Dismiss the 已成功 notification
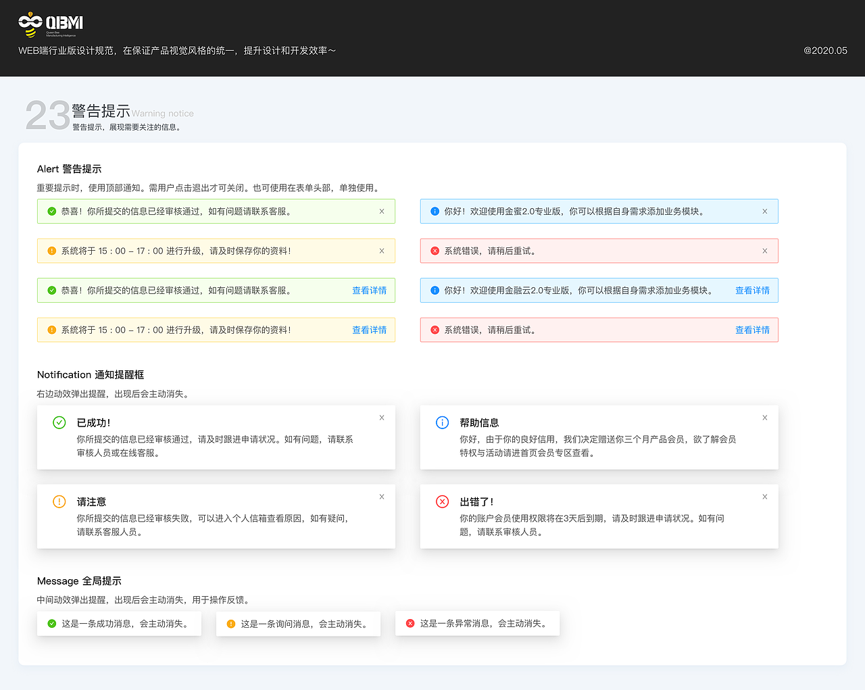This screenshot has width=865, height=690. coord(382,418)
